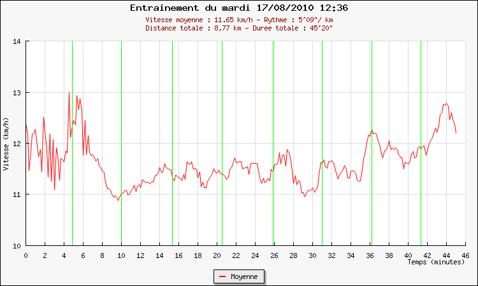The height and width of the screenshot is (286, 478).
Task: Click the time axis tick label 46
Action: coord(465,255)
